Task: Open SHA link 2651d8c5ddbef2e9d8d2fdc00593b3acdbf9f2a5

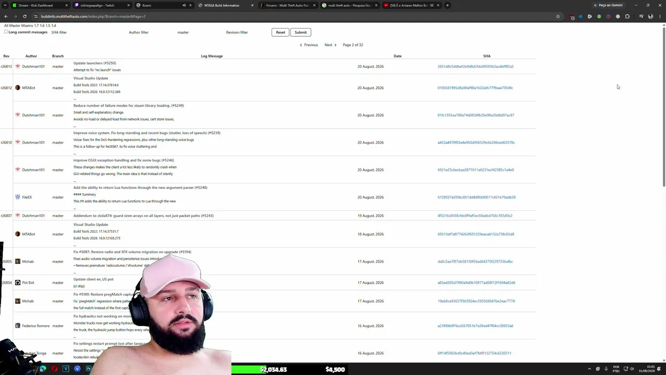Action: click(475, 66)
